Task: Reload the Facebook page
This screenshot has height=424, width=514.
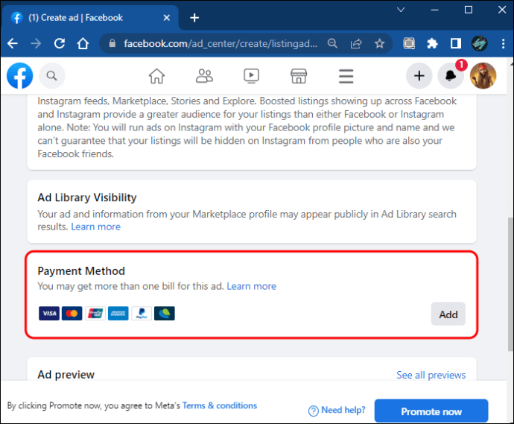Action: [60, 43]
